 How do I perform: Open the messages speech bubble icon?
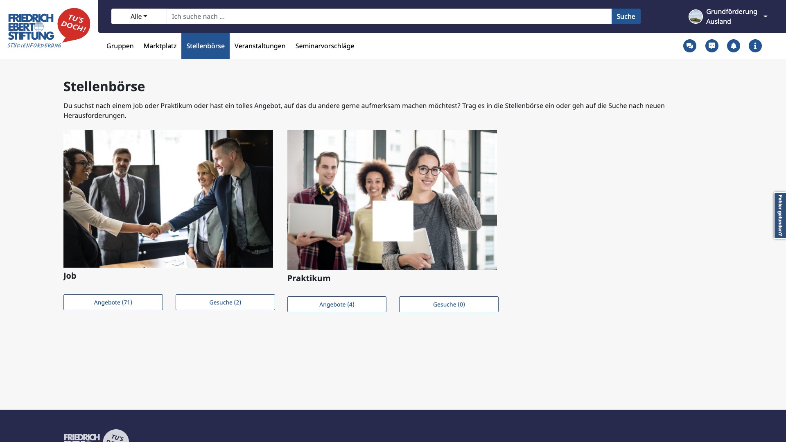tap(712, 46)
